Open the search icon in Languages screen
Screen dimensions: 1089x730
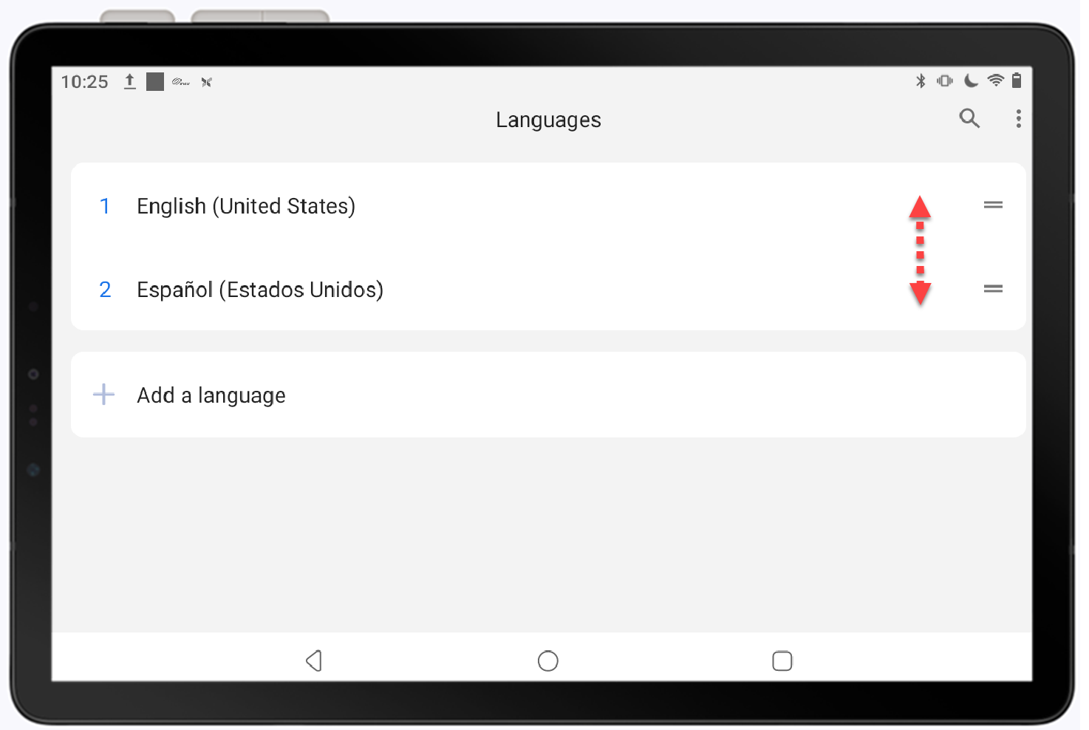click(x=970, y=118)
